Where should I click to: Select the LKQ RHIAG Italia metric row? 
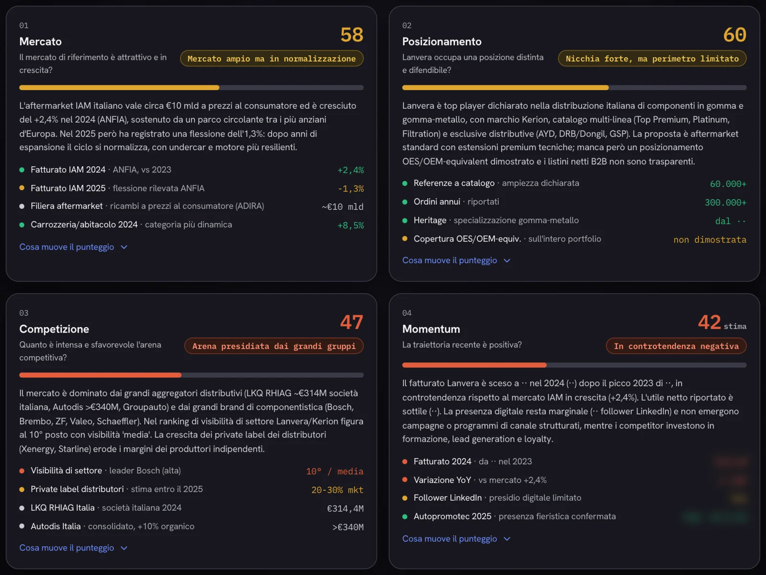tap(191, 508)
